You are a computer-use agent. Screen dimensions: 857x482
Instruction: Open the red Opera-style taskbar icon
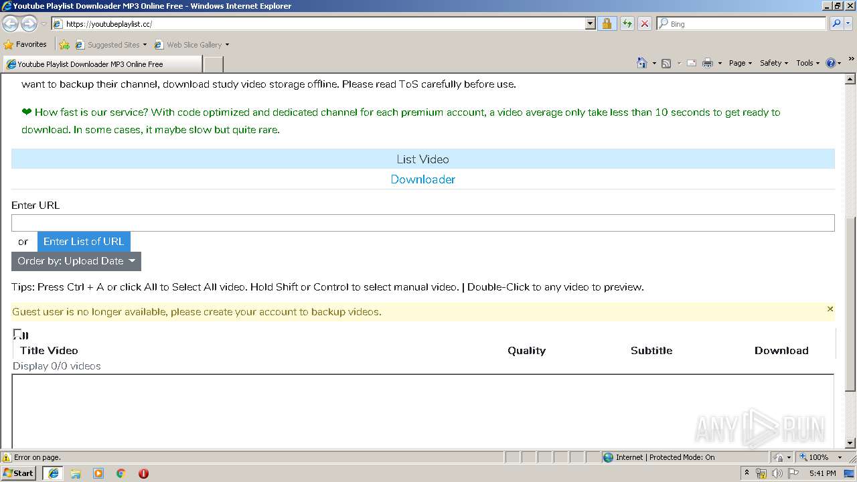coord(143,473)
